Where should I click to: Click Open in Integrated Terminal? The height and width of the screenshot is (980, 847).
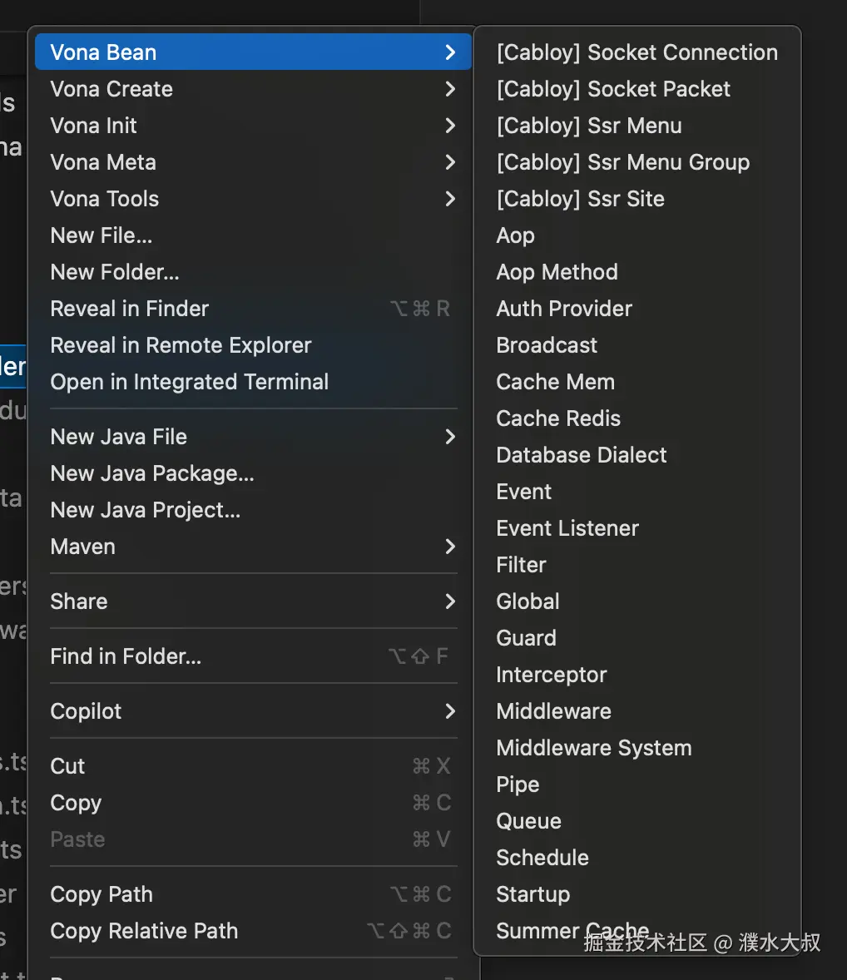click(190, 382)
